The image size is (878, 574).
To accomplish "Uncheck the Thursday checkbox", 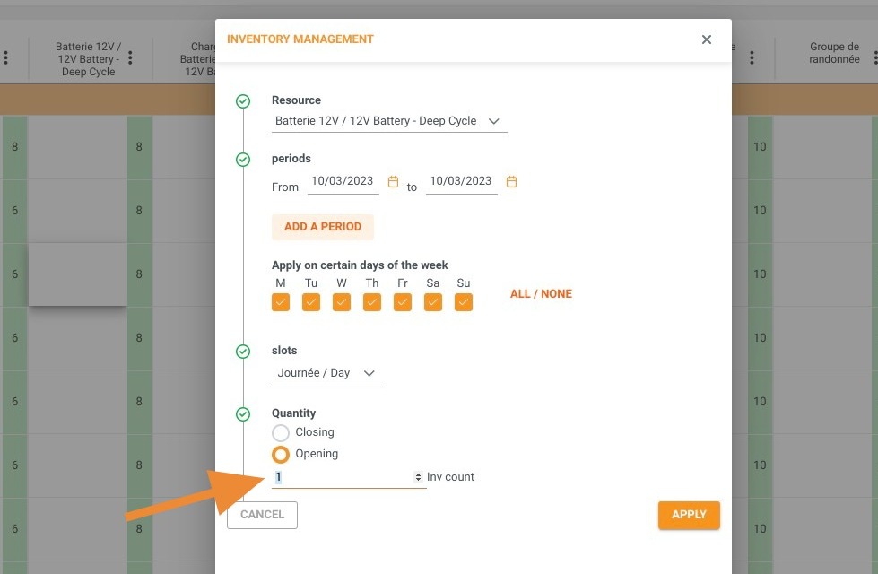I will point(372,302).
